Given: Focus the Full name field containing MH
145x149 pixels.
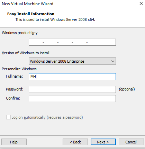Looking at the screenshot, I should click(x=72, y=77).
